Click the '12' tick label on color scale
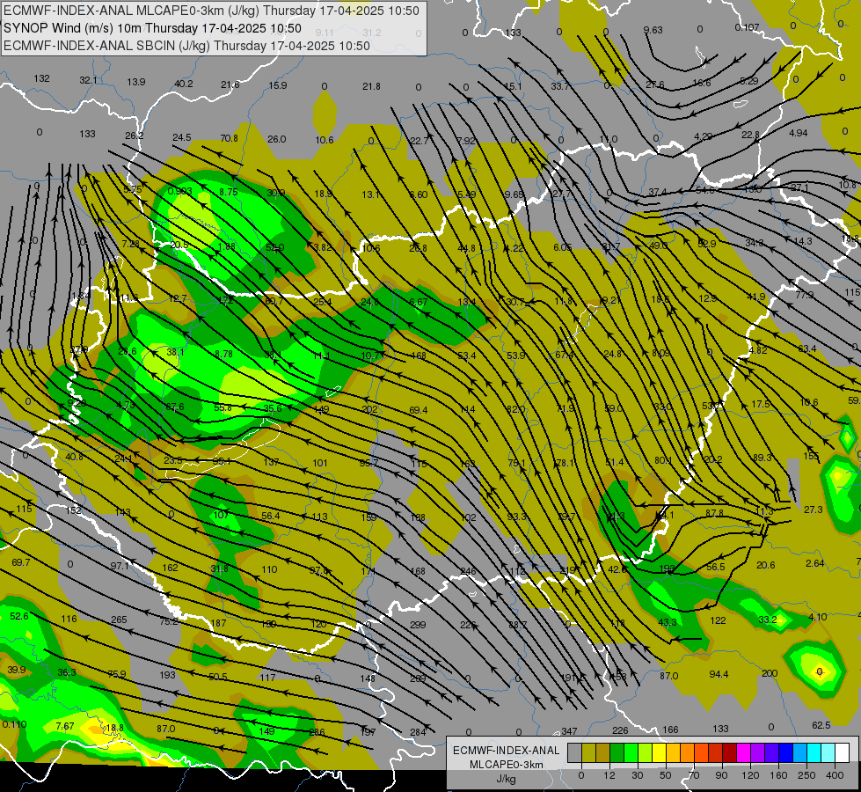Screen dimensions: 861x792 pyautogui.click(x=609, y=775)
